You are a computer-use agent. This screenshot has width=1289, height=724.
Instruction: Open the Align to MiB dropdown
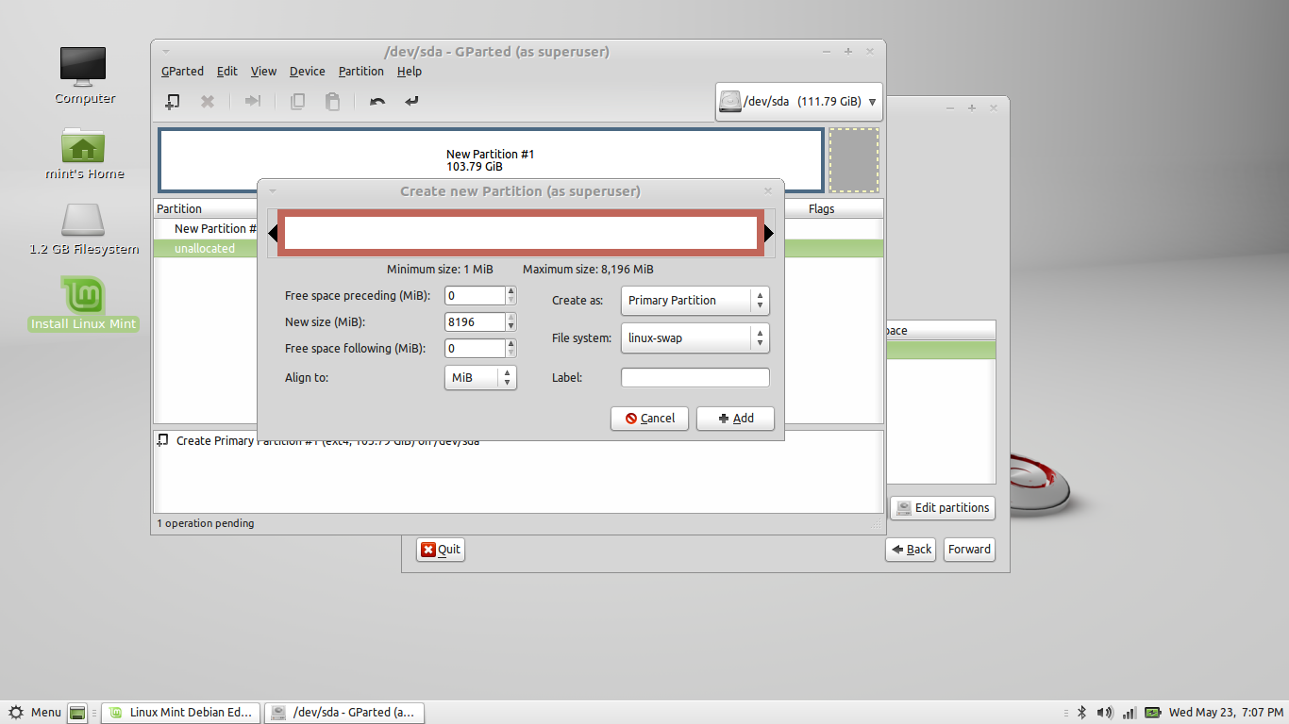[480, 378]
